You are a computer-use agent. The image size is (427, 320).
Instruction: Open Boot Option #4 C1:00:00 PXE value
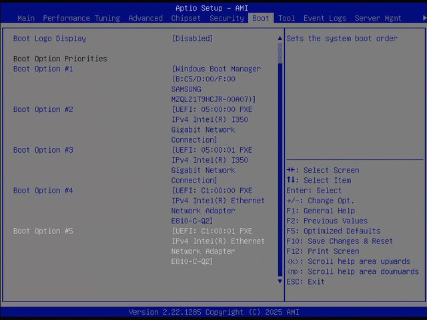coord(218,206)
